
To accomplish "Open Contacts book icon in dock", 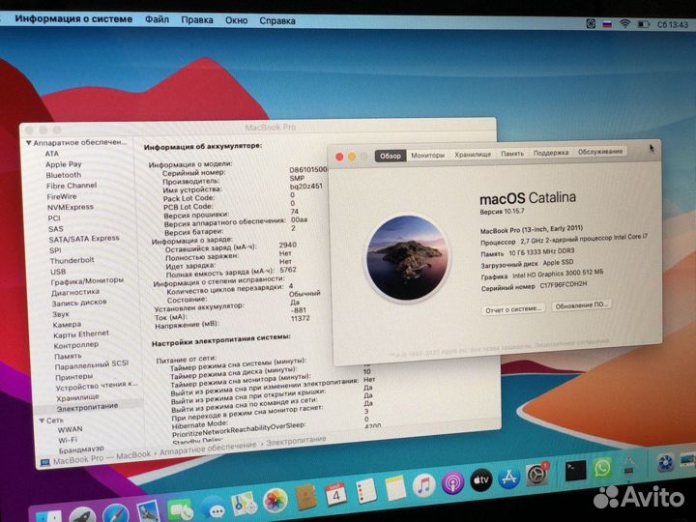I will 305,497.
